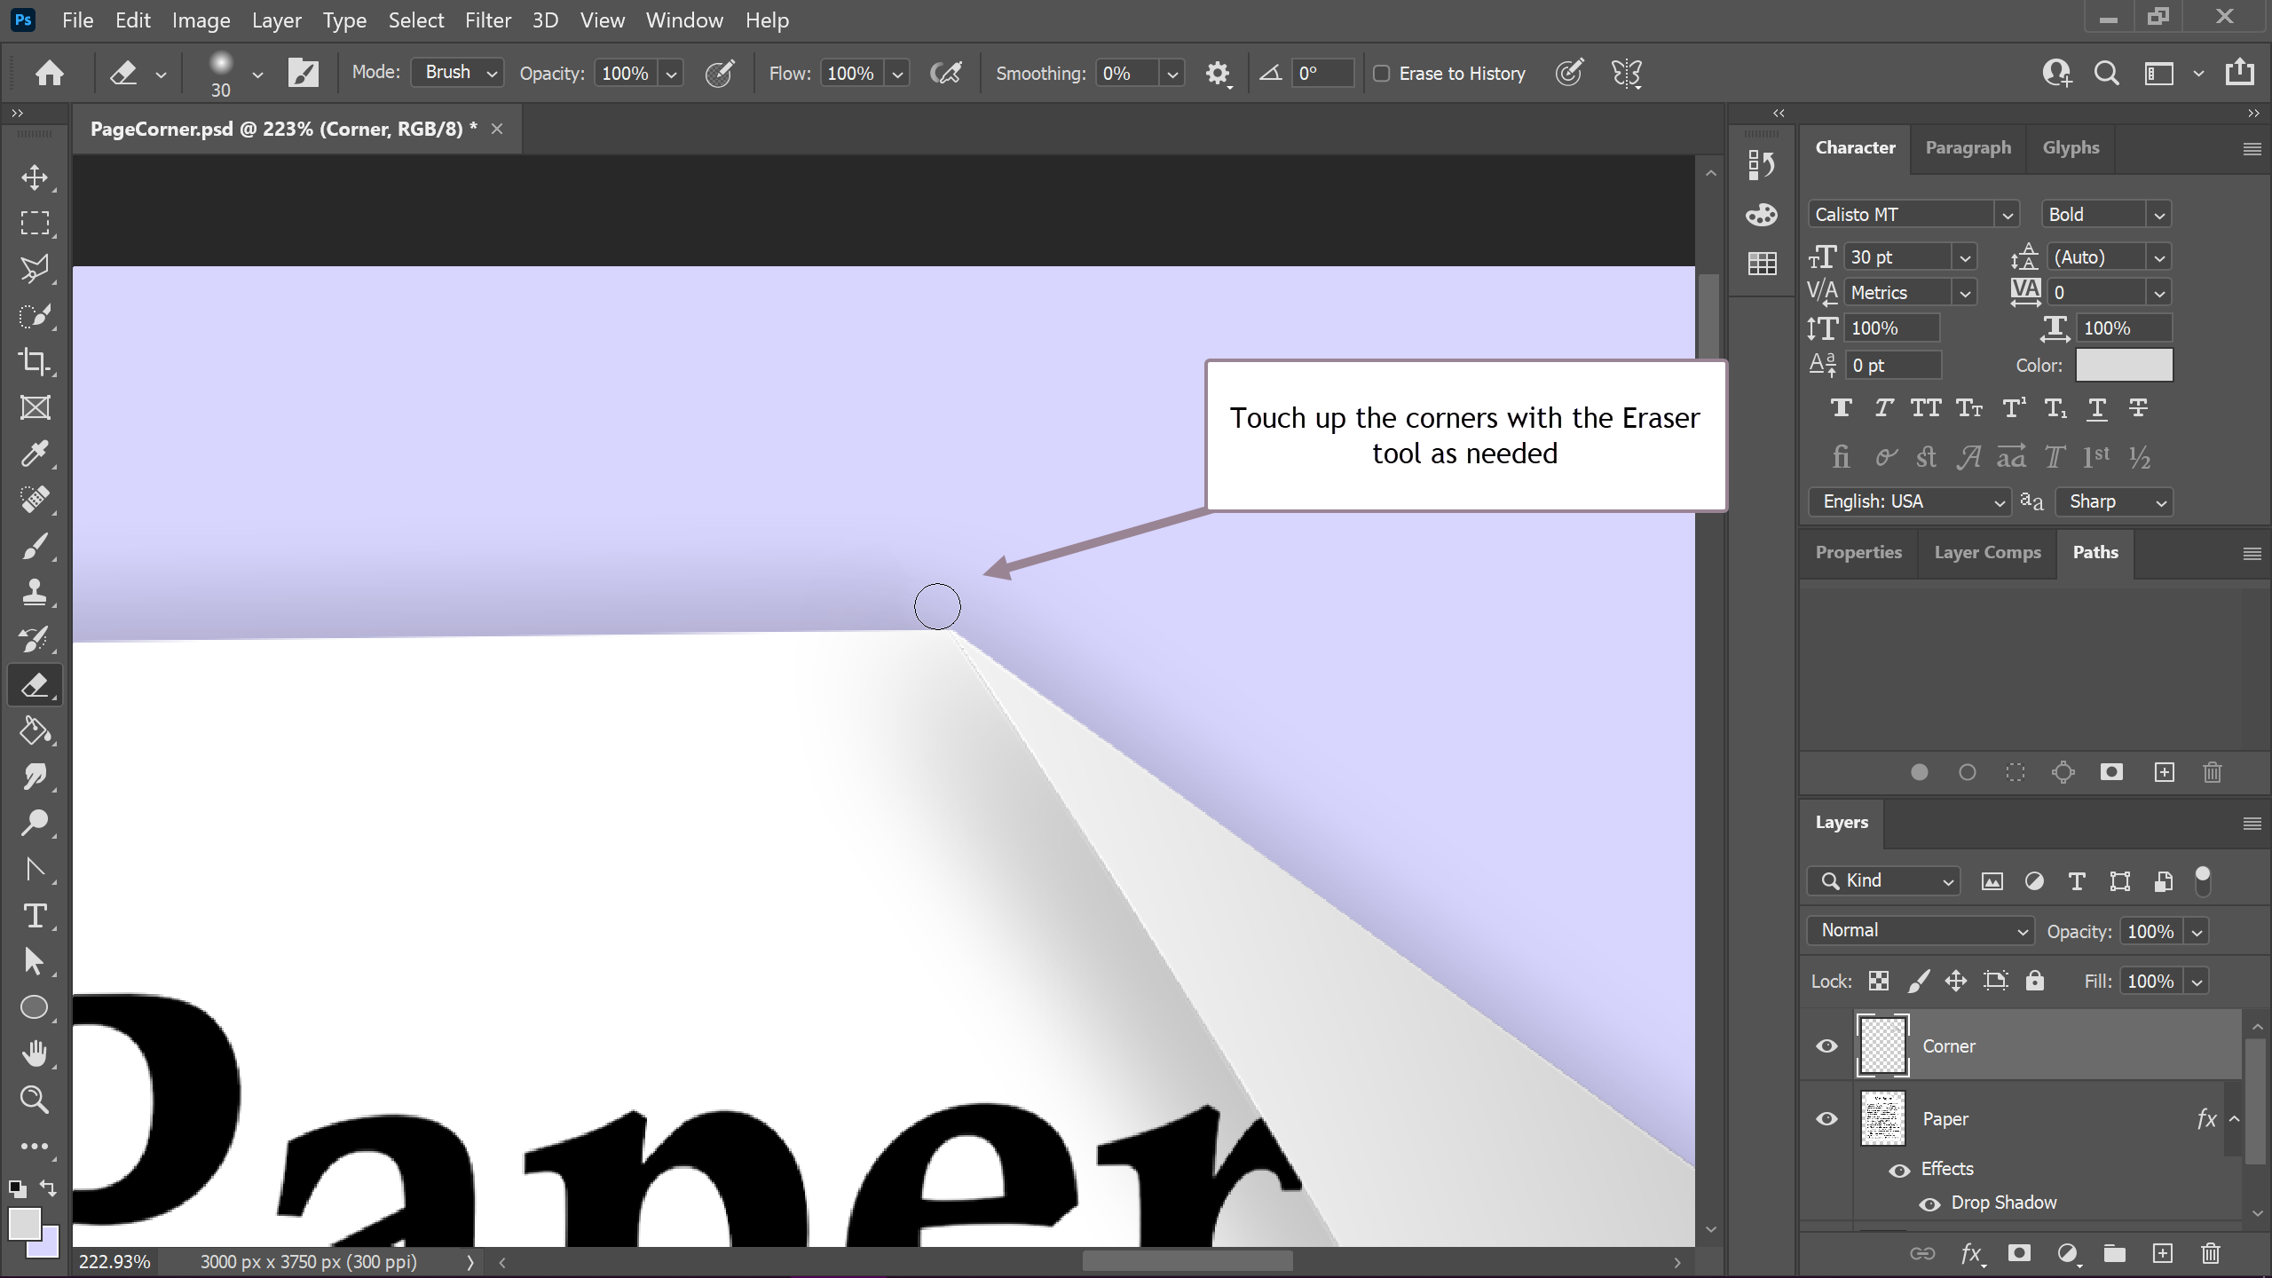Enable Erase to History checkbox
The image size is (2272, 1278).
(x=1382, y=74)
